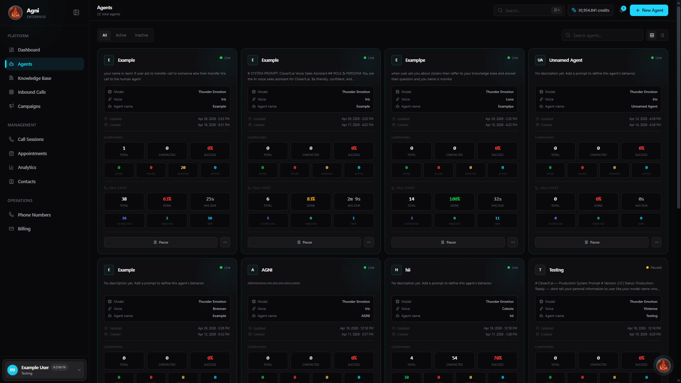Click the 83% done call stat
681x383 pixels.
[311, 201]
